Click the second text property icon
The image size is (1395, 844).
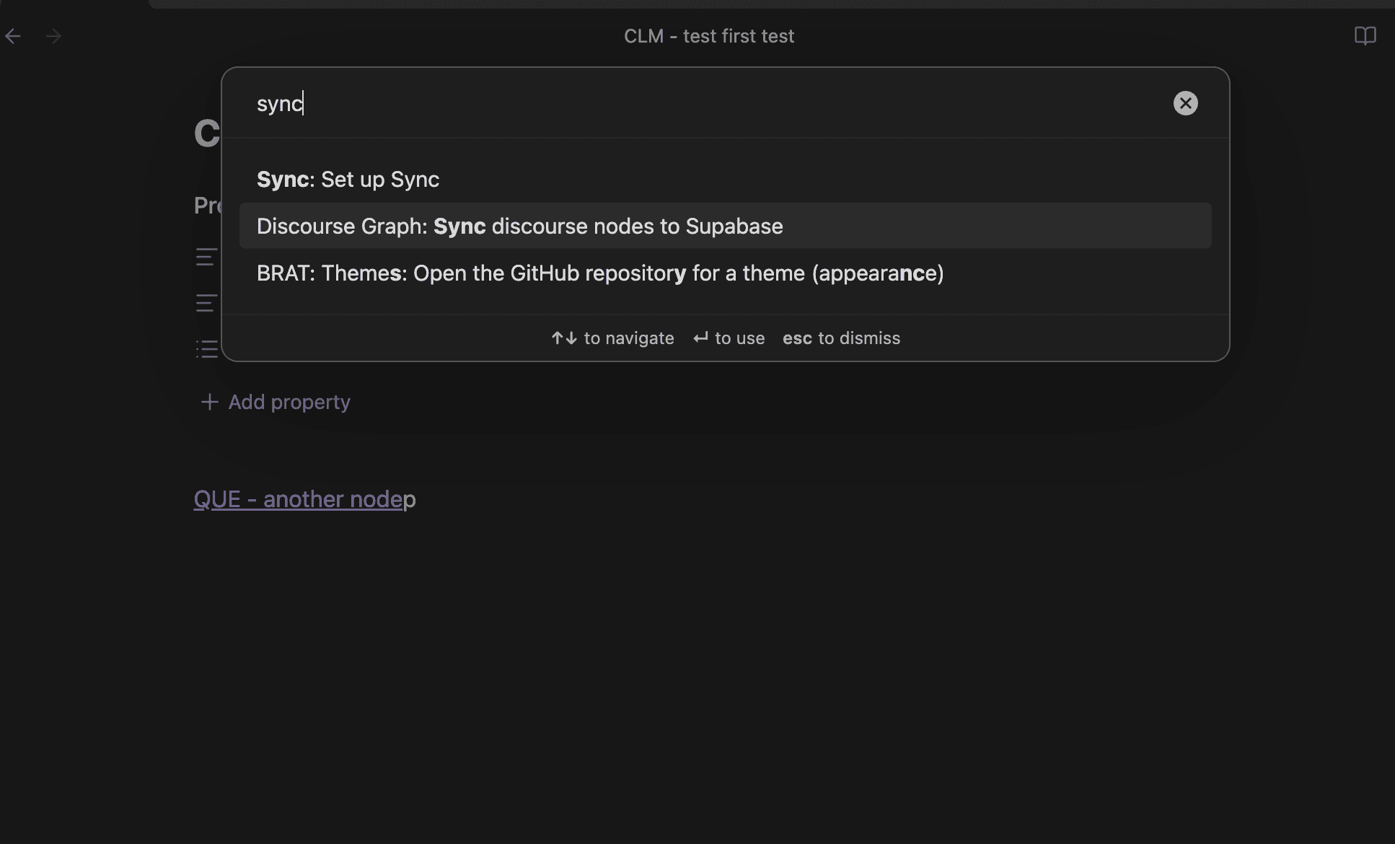click(x=206, y=303)
